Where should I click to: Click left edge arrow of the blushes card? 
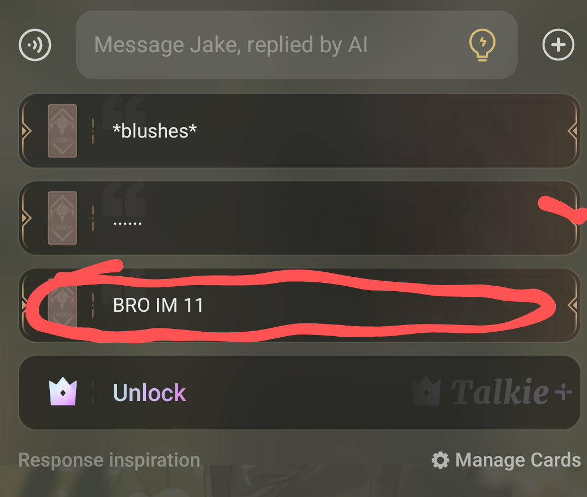click(27, 131)
